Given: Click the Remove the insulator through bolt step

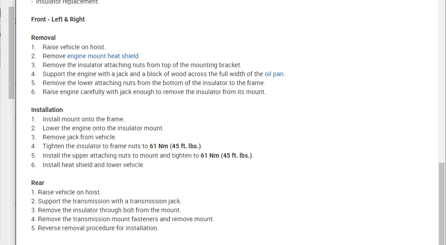Looking at the screenshot, I should pyautogui.click(x=109, y=210).
